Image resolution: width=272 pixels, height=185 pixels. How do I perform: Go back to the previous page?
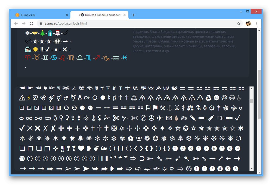click(16, 23)
